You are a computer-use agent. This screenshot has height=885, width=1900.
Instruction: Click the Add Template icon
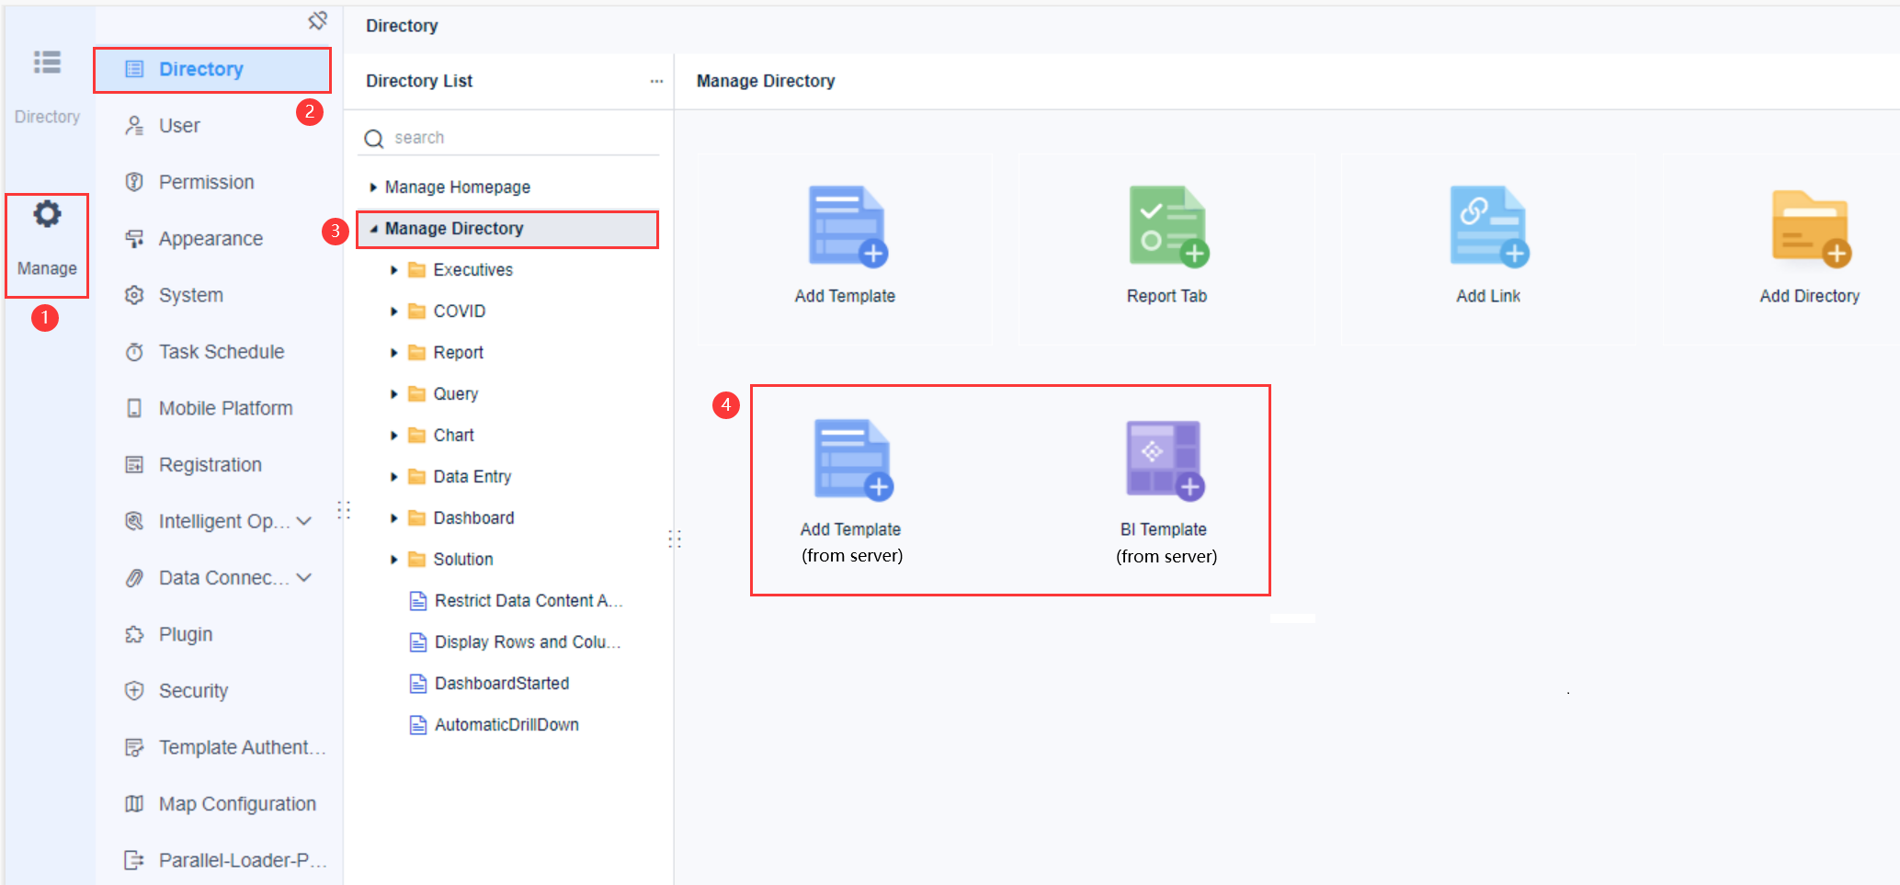(848, 227)
